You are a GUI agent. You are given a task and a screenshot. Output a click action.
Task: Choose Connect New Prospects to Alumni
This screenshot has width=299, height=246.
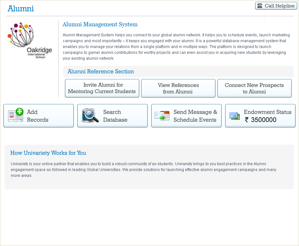[x=254, y=88]
